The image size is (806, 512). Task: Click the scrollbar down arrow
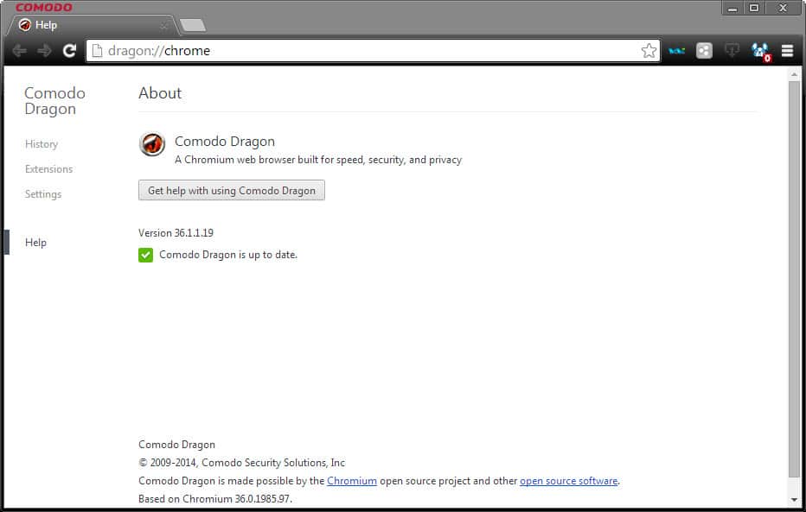click(x=794, y=499)
